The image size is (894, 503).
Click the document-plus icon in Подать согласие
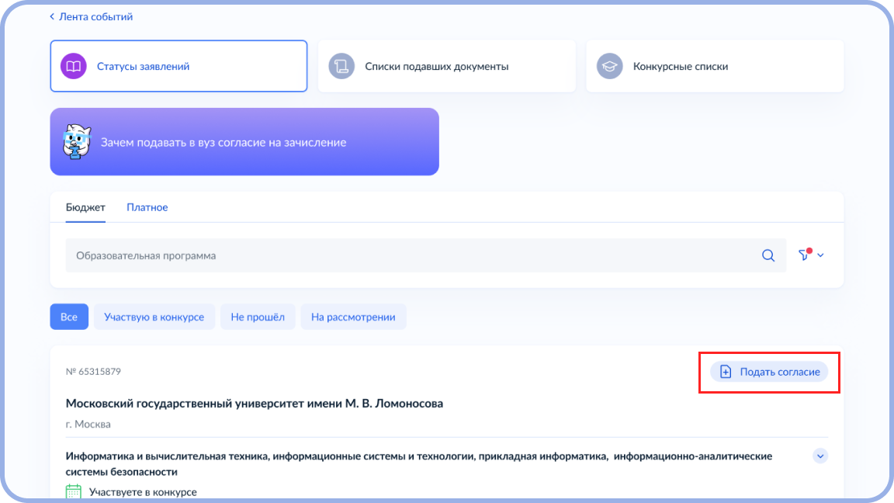click(x=726, y=372)
